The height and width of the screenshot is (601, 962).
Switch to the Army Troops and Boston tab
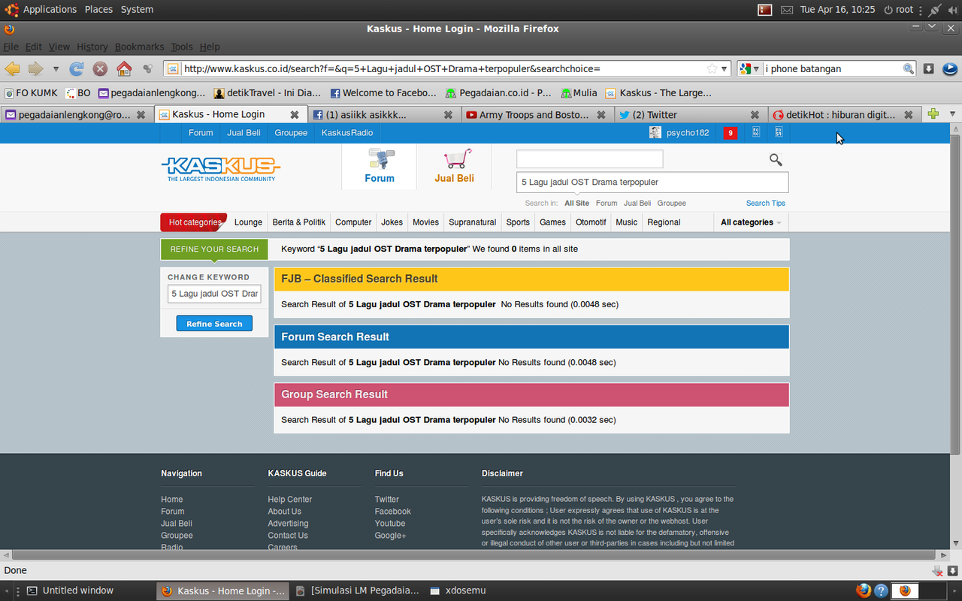(x=529, y=115)
